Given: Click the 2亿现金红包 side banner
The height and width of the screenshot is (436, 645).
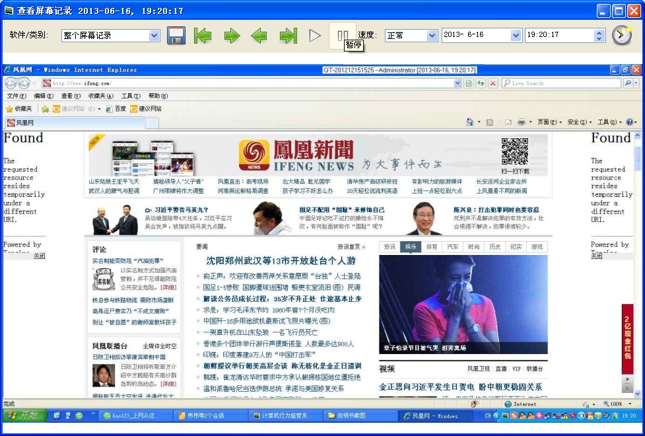Looking at the screenshot, I should [x=627, y=338].
